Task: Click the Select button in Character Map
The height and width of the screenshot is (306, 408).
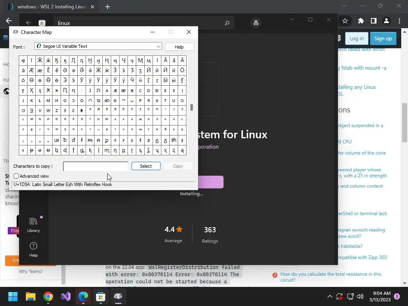Action: coord(146,166)
